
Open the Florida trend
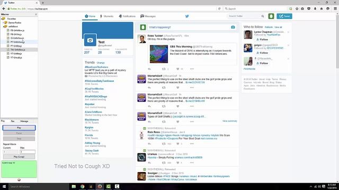coord(89,135)
